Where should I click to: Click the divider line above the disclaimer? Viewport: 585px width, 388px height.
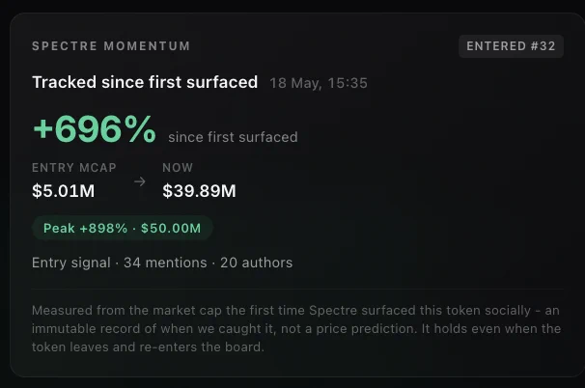[x=297, y=289]
